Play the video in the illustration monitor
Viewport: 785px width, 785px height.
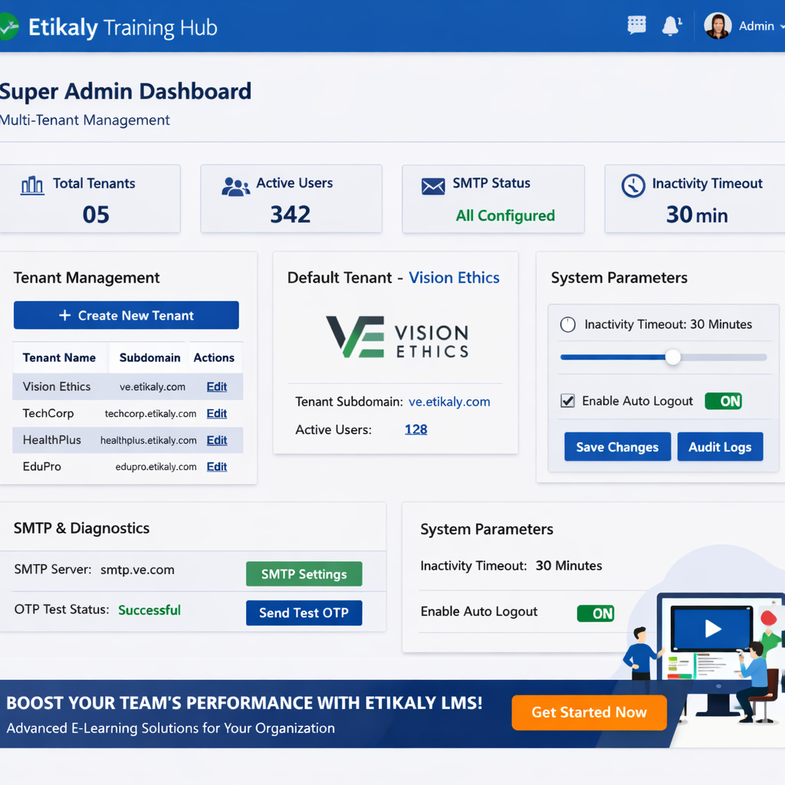pyautogui.click(x=712, y=629)
